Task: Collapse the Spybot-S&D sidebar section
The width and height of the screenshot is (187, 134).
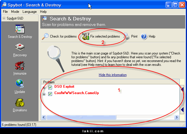Action: click(4, 18)
